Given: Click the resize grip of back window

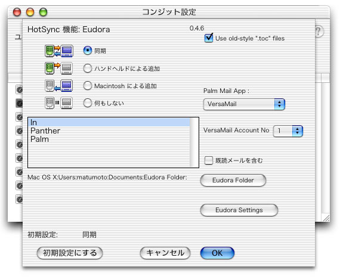Looking at the screenshot, I should pos(326,218).
